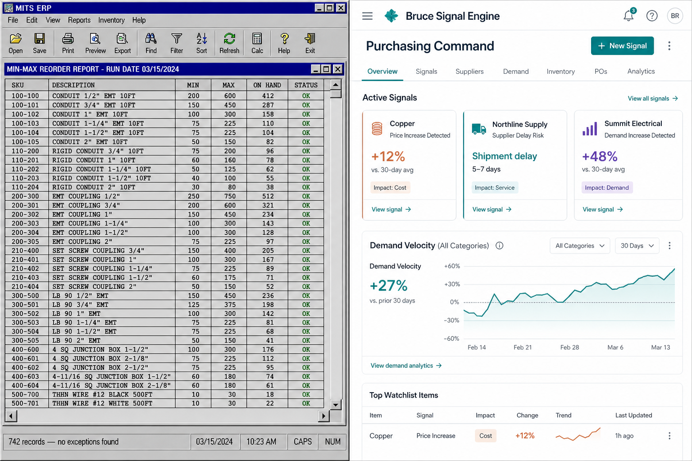Open the hamburger menu in Bruce Signal Engine

(368, 16)
